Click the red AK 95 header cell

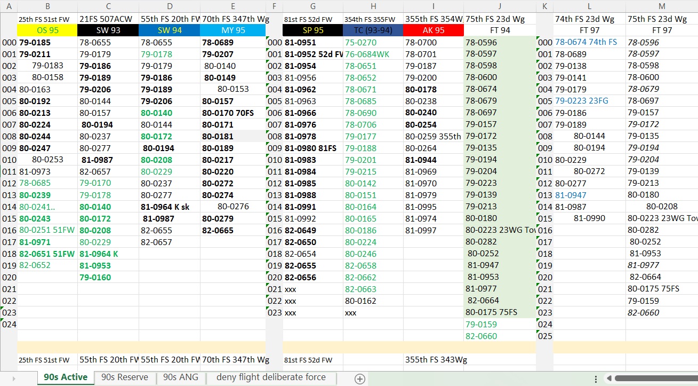(434, 30)
